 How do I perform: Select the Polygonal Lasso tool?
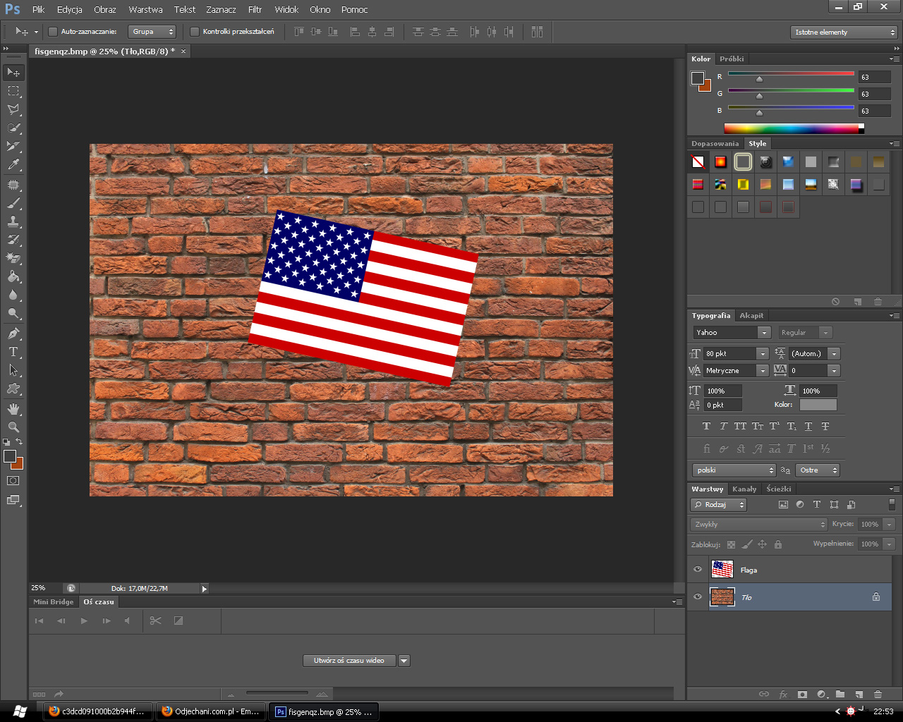point(13,109)
